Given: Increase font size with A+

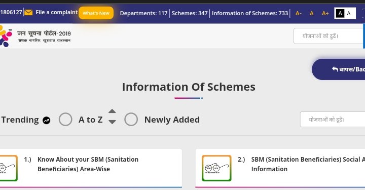Looking at the screenshot, I should coord(325,13).
